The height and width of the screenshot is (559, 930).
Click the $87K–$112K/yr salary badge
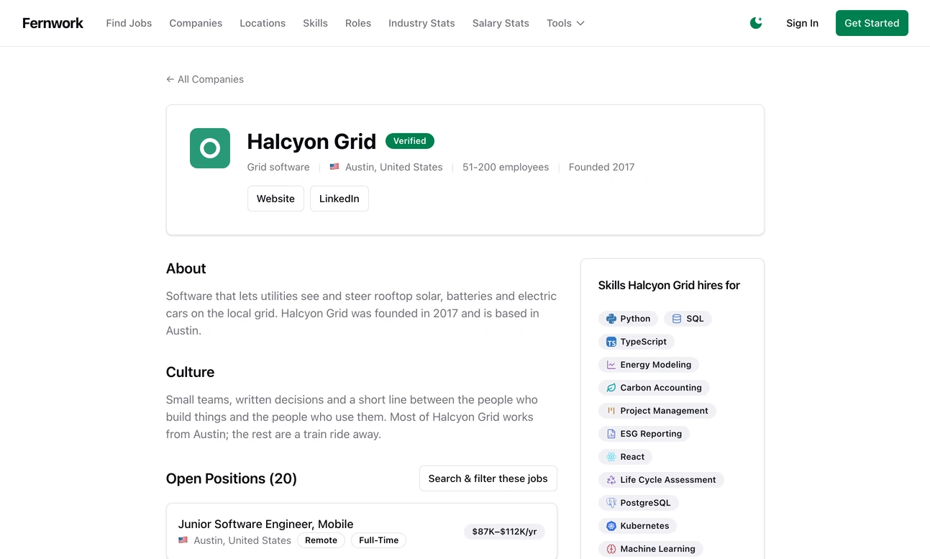504,532
